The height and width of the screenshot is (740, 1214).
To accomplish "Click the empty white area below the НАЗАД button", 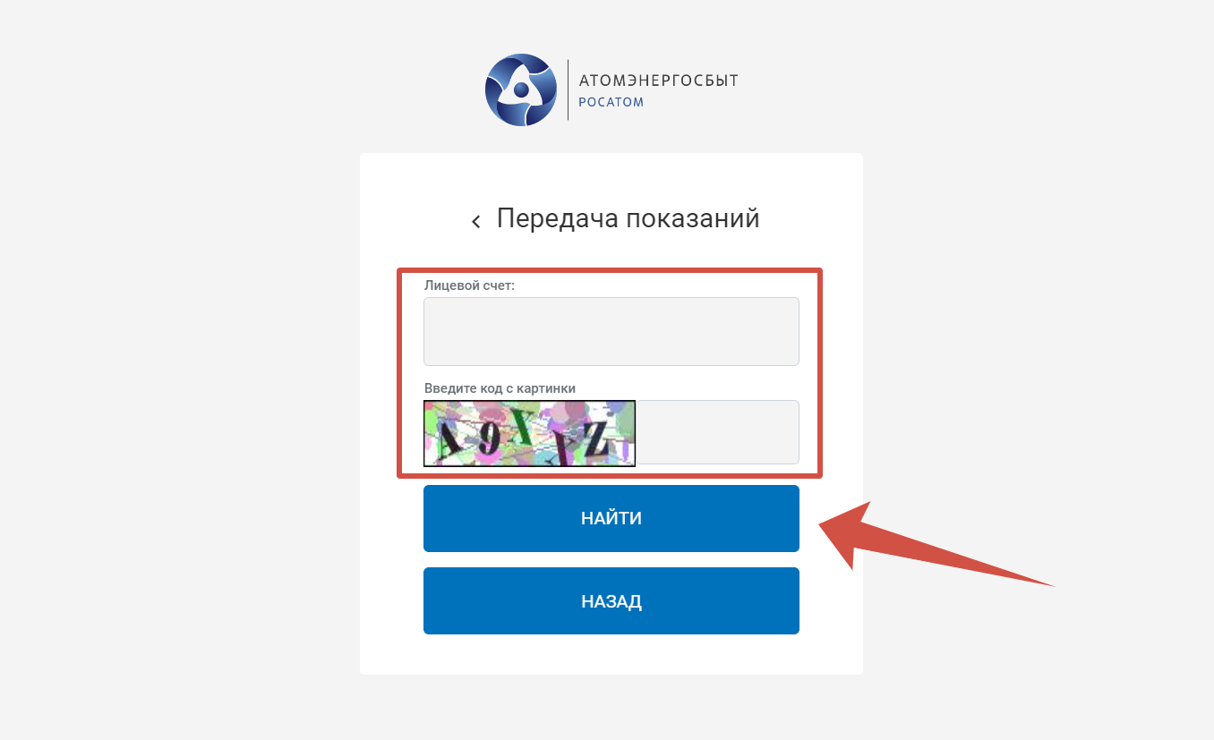I will click(x=611, y=655).
